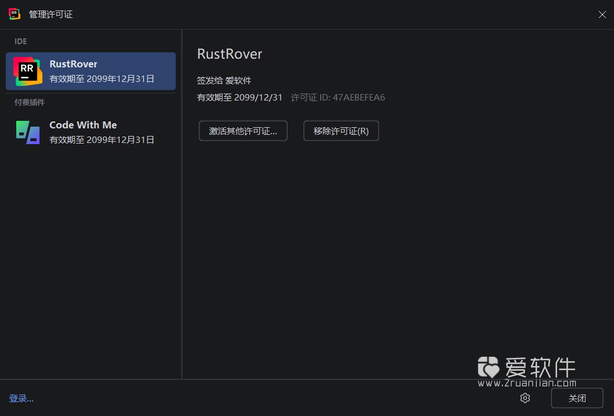Click the license ID 47AEBEFEA6 text
Image resolution: width=614 pixels, height=416 pixels.
point(358,97)
